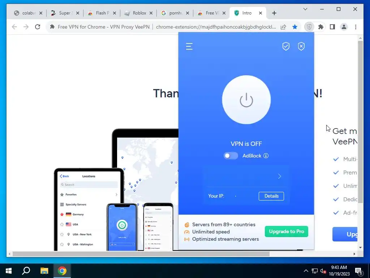Click the Details button next to Your IP
Image resolution: width=370 pixels, height=278 pixels.
[x=271, y=196]
